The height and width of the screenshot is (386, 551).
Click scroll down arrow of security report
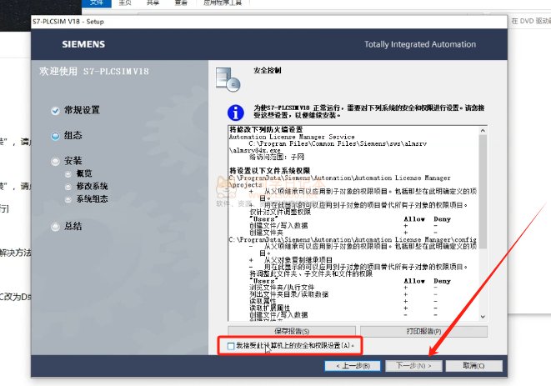click(x=483, y=317)
